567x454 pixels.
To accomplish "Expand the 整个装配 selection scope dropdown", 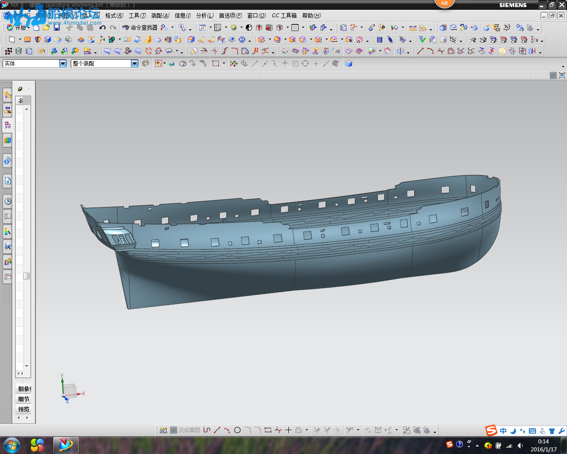I will point(135,63).
